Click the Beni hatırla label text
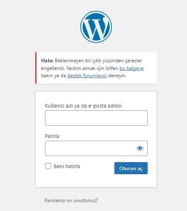Image resolution: width=187 pixels, height=211 pixels. point(67,167)
